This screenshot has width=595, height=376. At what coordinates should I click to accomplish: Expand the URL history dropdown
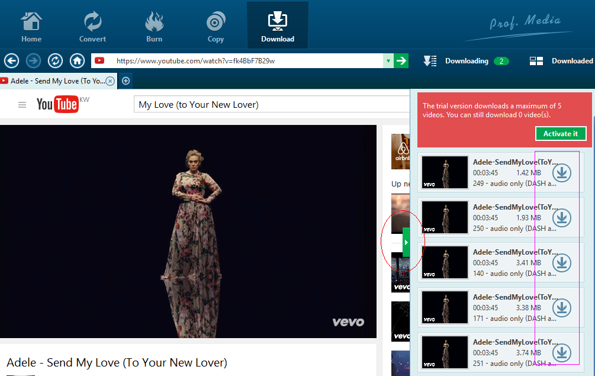388,61
